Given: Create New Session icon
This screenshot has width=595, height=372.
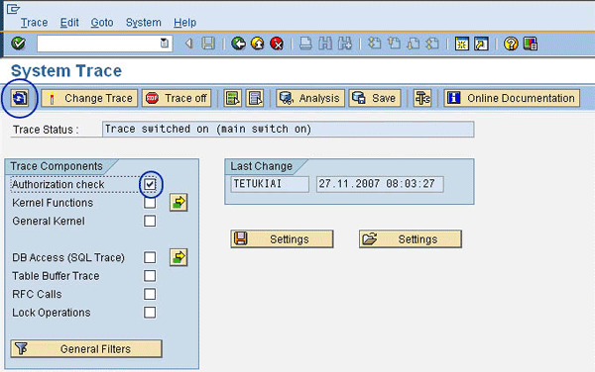Looking at the screenshot, I should [x=462, y=44].
